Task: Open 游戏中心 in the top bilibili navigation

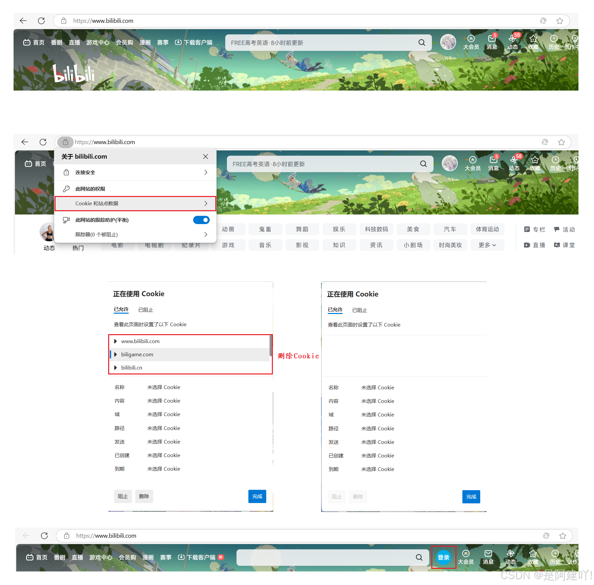Action: tap(98, 43)
